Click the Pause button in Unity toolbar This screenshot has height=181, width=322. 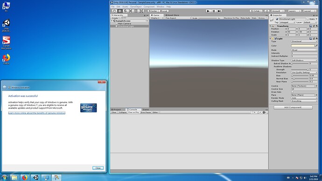tap(214, 11)
